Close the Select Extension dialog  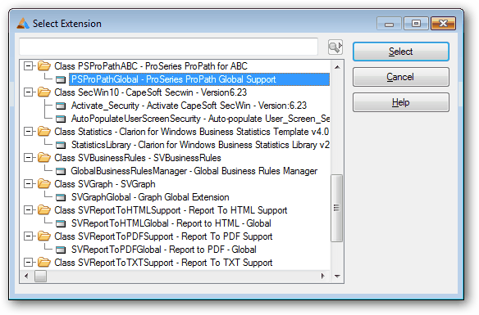(443, 24)
